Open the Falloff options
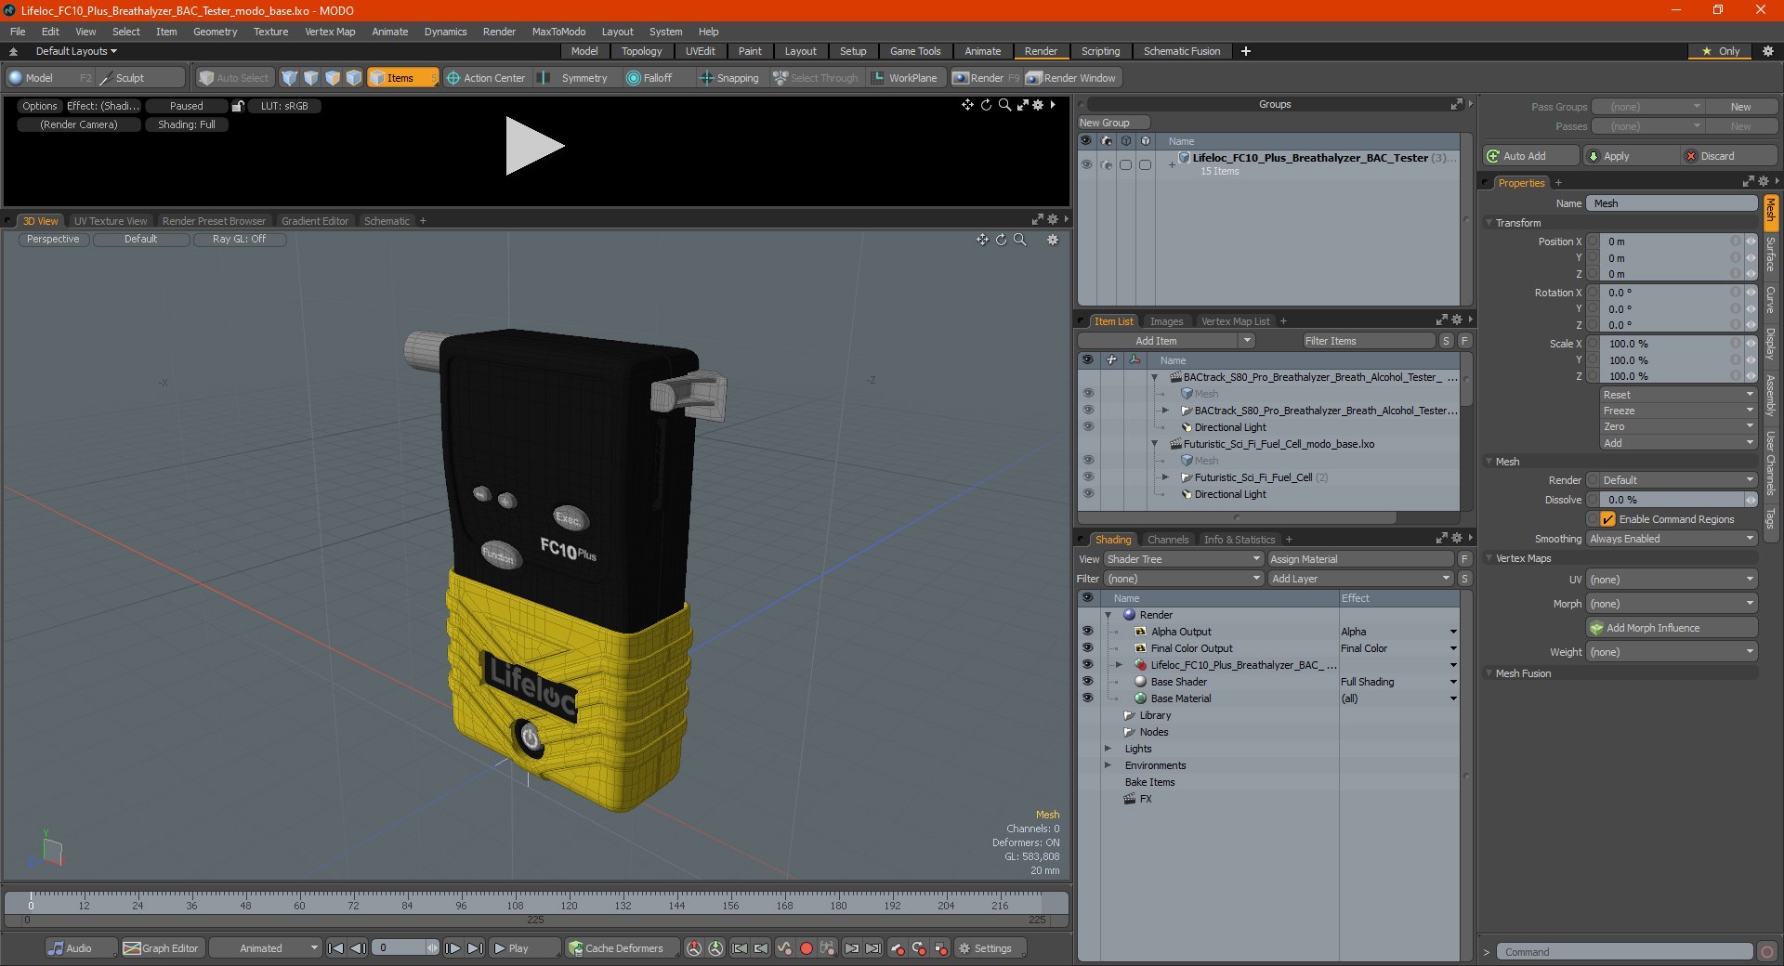 [649, 78]
